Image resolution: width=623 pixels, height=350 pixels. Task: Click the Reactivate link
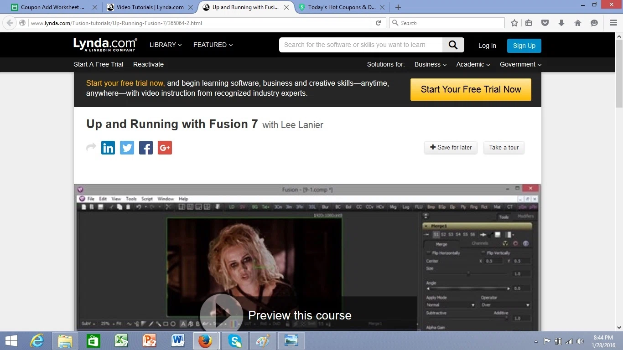pos(148,64)
